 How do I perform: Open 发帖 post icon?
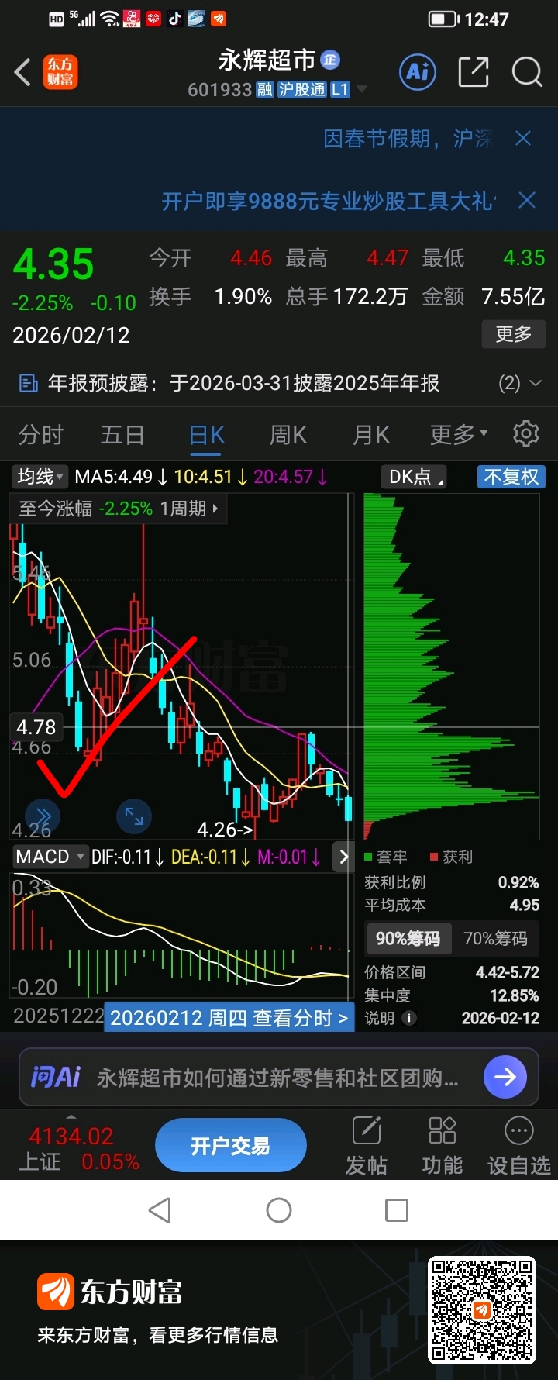click(366, 1145)
